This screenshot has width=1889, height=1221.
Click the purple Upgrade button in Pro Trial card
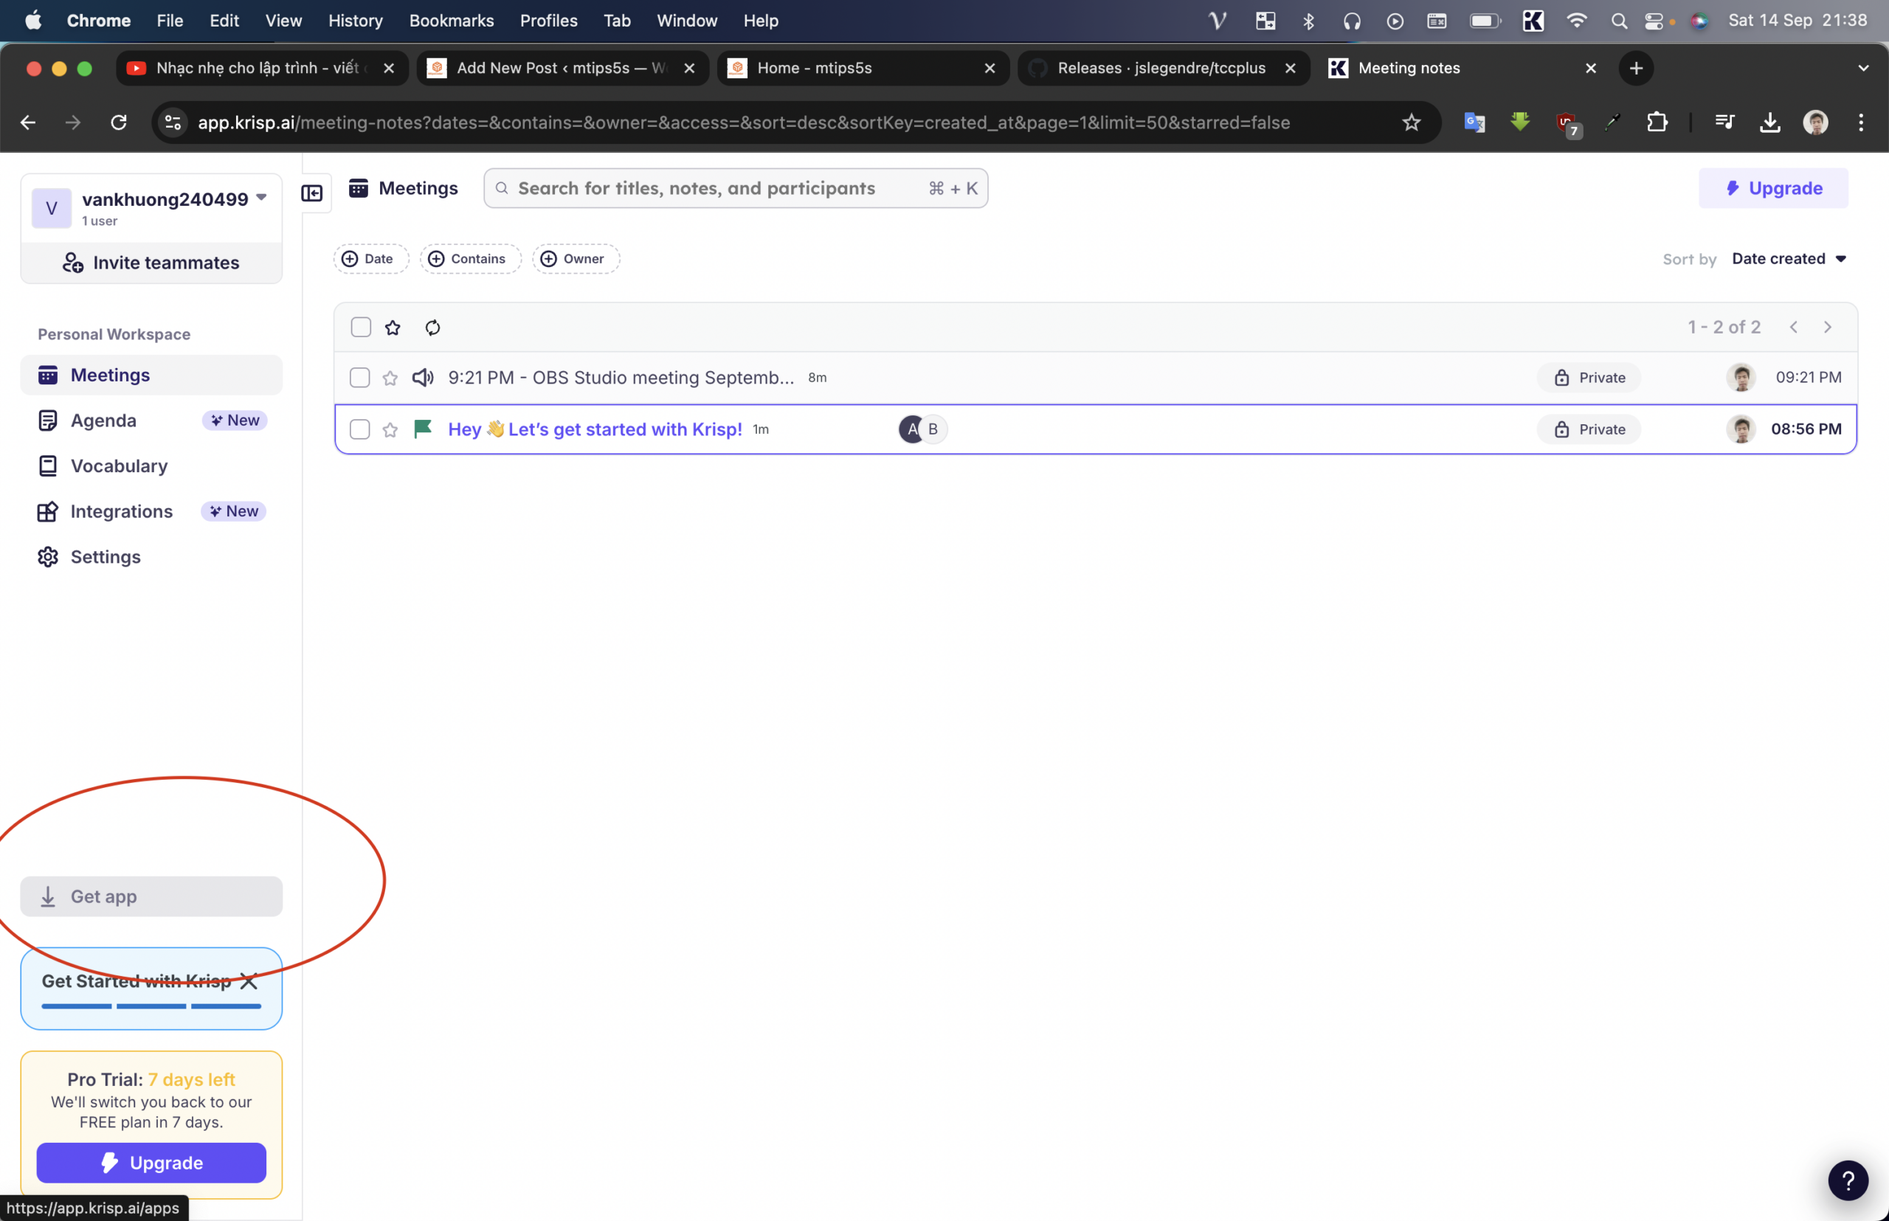tap(151, 1162)
